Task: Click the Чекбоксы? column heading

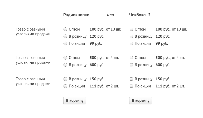Action: tap(140, 15)
